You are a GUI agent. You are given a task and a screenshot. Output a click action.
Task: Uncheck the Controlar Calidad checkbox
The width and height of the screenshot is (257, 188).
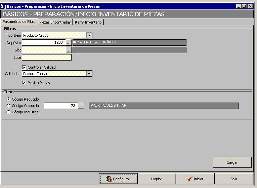pos(24,67)
